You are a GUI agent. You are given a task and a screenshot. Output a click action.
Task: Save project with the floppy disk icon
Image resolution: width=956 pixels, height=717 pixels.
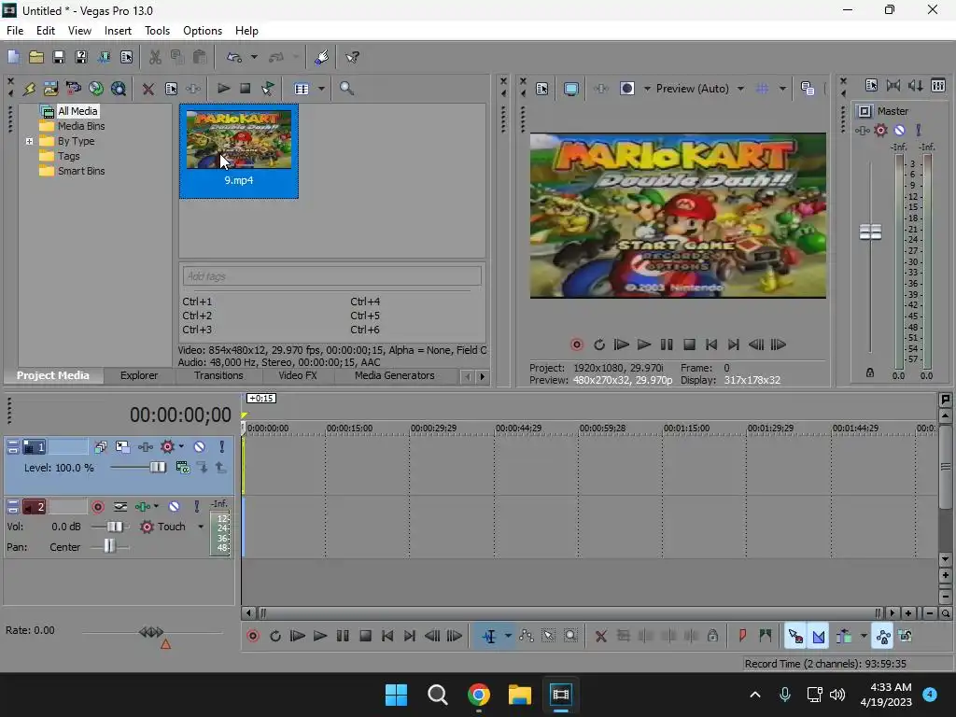[x=59, y=57]
